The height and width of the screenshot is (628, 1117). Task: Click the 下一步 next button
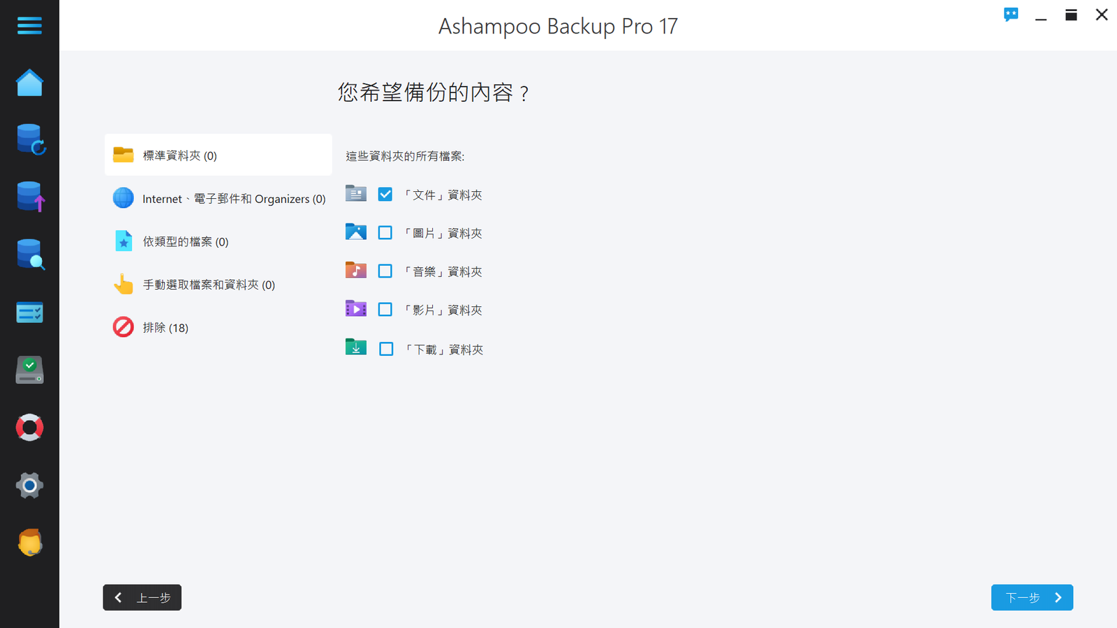tap(1032, 597)
